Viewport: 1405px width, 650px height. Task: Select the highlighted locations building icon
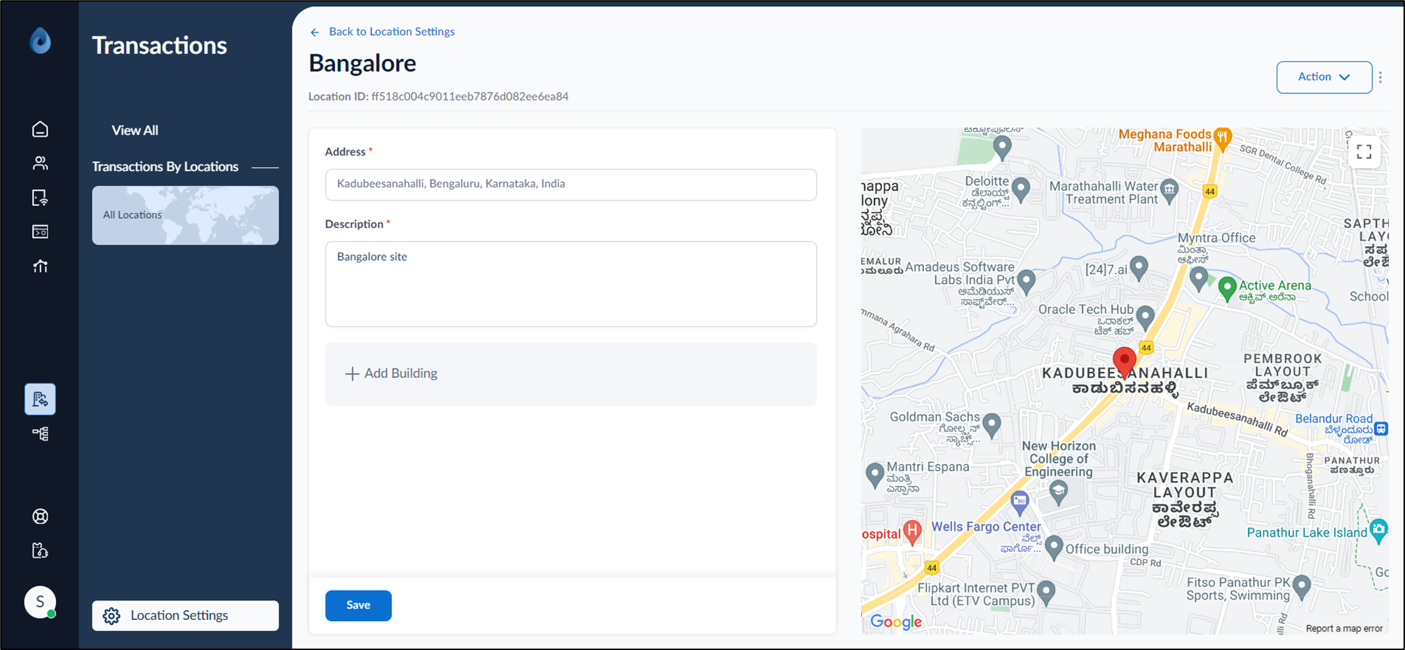pyautogui.click(x=40, y=400)
